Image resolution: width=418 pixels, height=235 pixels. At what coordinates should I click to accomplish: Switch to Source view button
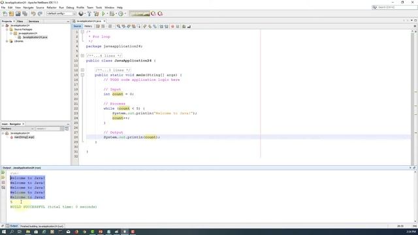[77, 26]
